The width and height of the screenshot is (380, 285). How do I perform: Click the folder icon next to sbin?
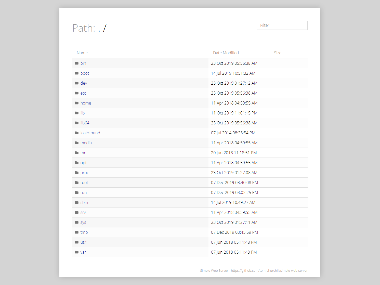click(x=77, y=202)
